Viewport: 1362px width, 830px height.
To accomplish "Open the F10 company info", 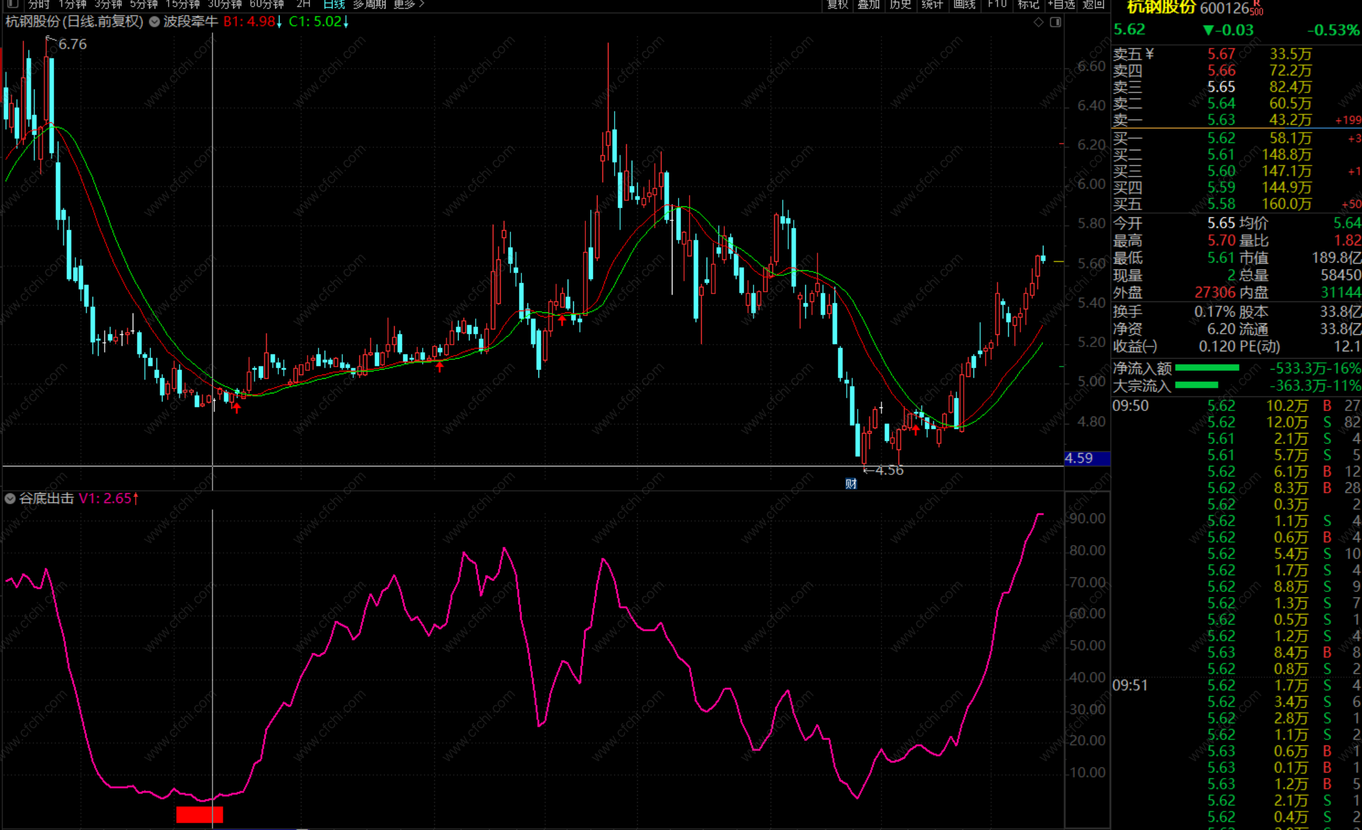I will (x=997, y=4).
